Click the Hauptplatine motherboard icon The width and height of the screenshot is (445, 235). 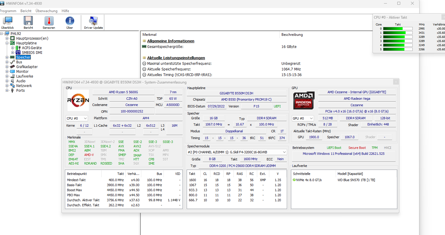point(13,43)
